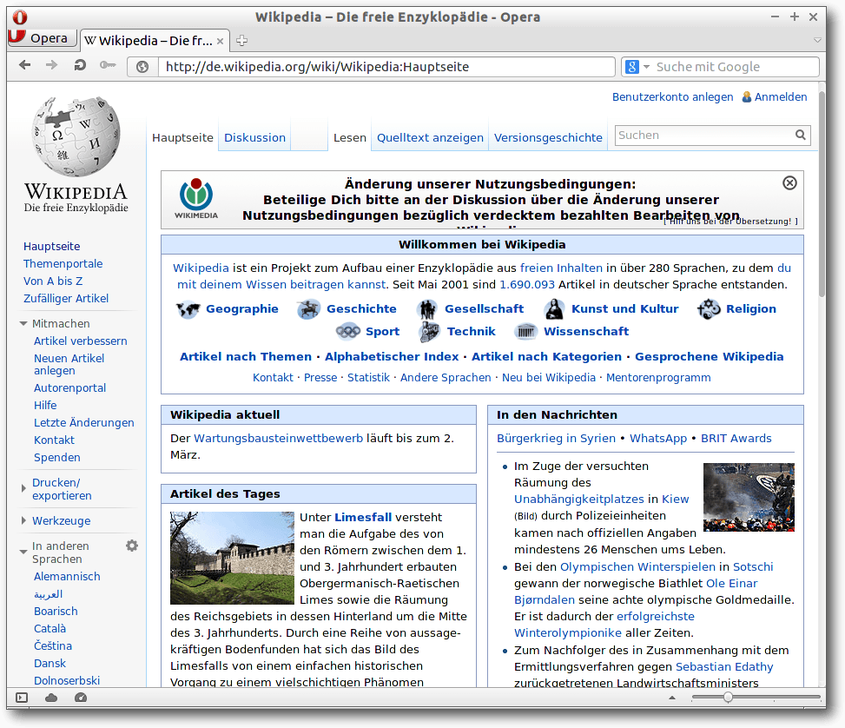Open Themenportale sidebar link
Screen dimensions: 845x728
(63, 264)
